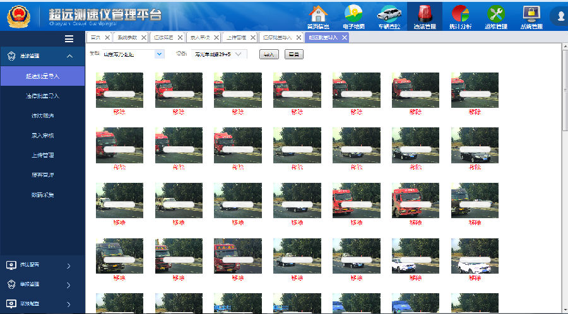Click the vehicle query car icon
568x314 pixels.
point(389,14)
